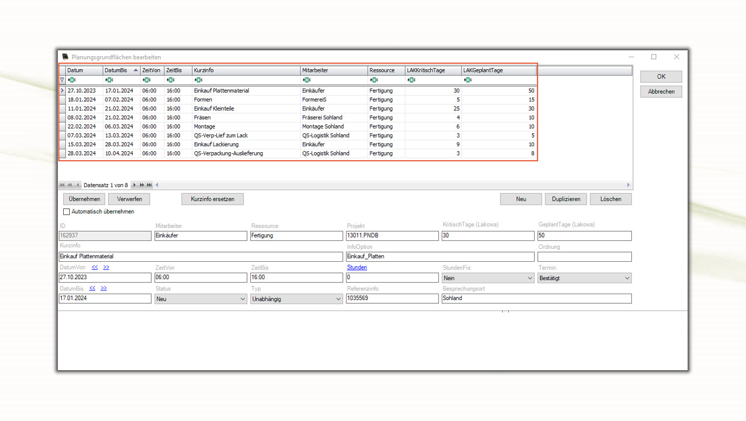746x421 pixels.
Task: Click the filter funnel icon in grid
Action: (62, 80)
